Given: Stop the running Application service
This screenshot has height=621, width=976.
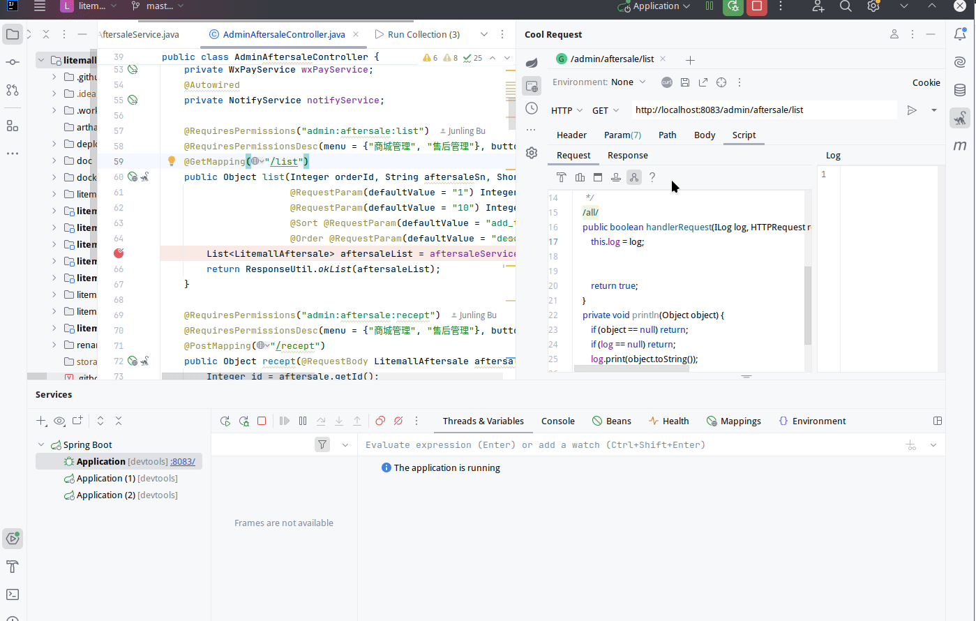Looking at the screenshot, I should tap(262, 421).
